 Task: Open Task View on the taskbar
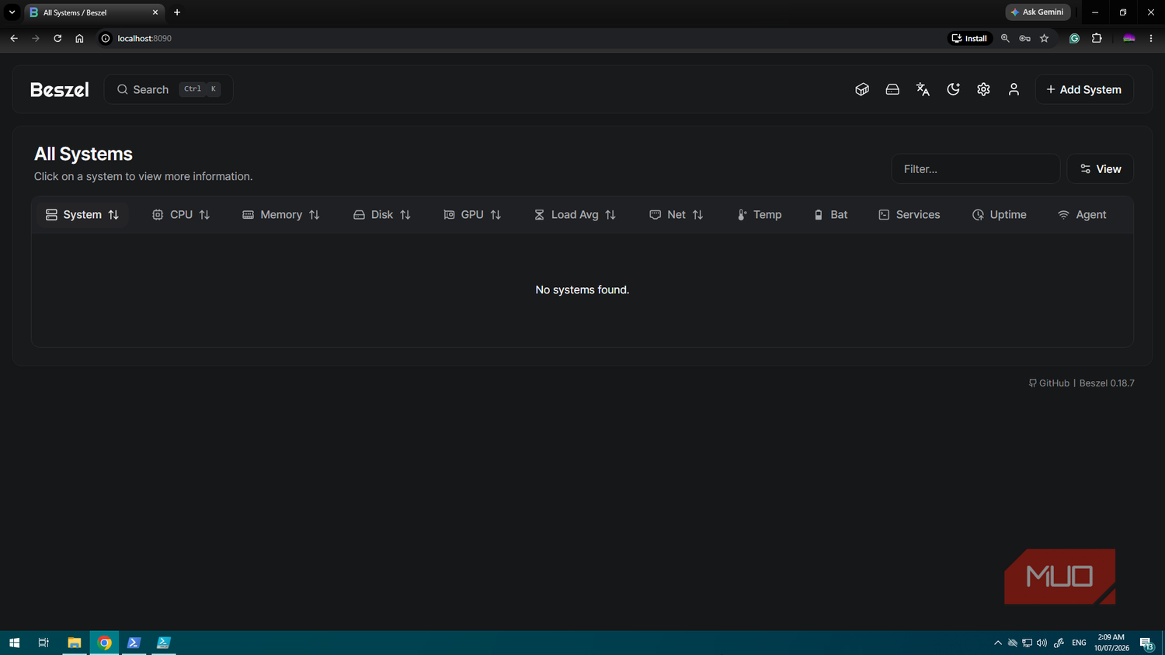click(x=43, y=643)
